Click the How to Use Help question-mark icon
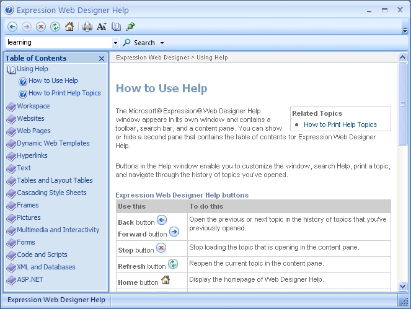This screenshot has width=411, height=309. point(23,82)
